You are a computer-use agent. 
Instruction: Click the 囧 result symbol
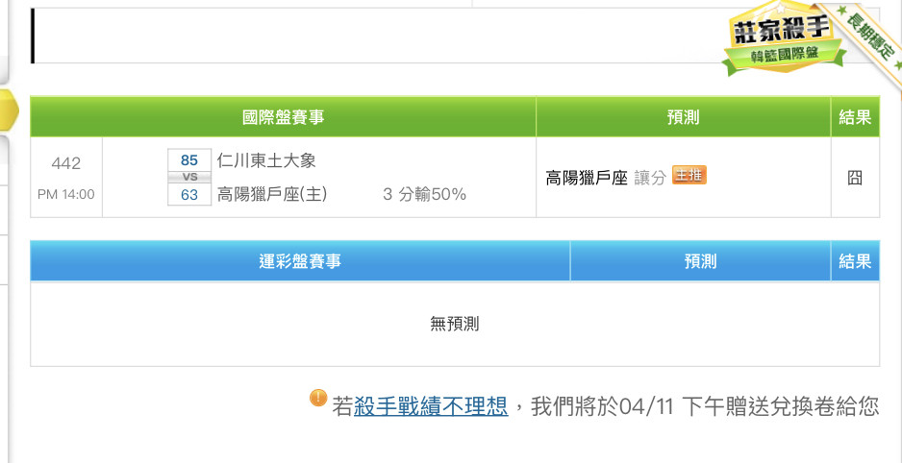(x=855, y=178)
